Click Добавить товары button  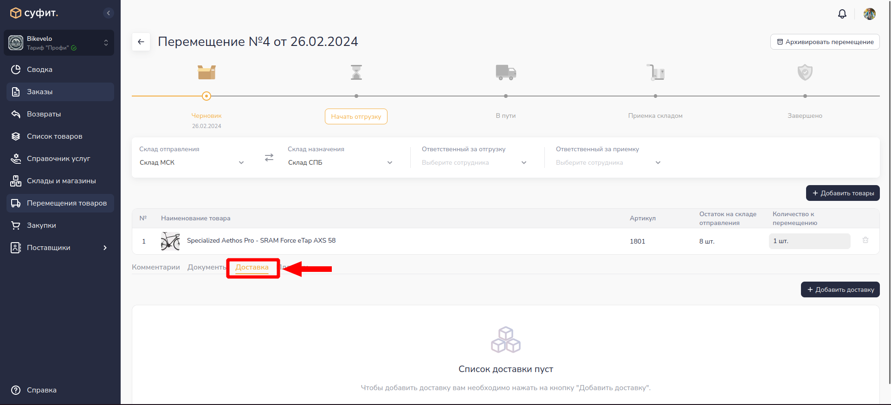coord(843,193)
